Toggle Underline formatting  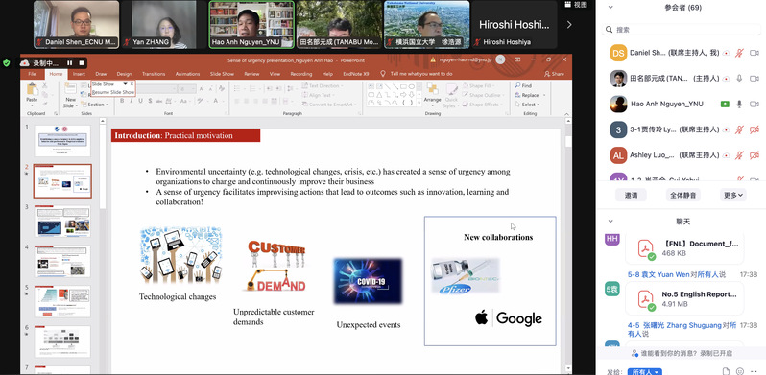pos(141,101)
